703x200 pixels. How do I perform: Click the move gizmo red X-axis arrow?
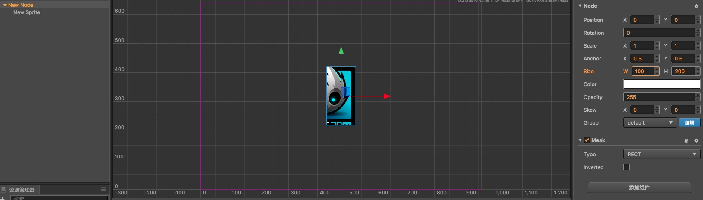coord(387,96)
